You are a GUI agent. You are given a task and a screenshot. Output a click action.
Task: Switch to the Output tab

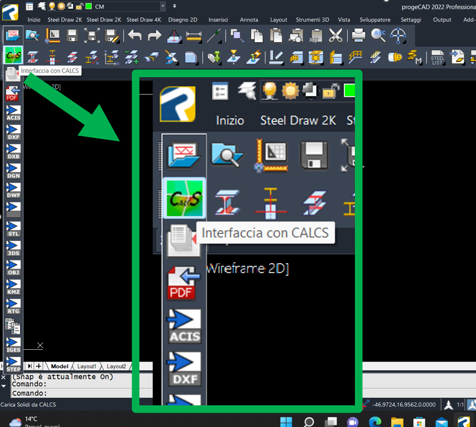(442, 20)
